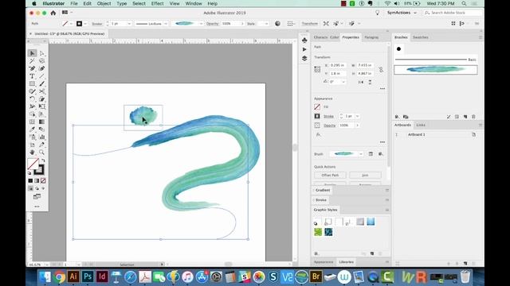This screenshot has height=286, width=510.
Task: Click the Home icon in the title bar
Action: pyautogui.click(x=53, y=13)
